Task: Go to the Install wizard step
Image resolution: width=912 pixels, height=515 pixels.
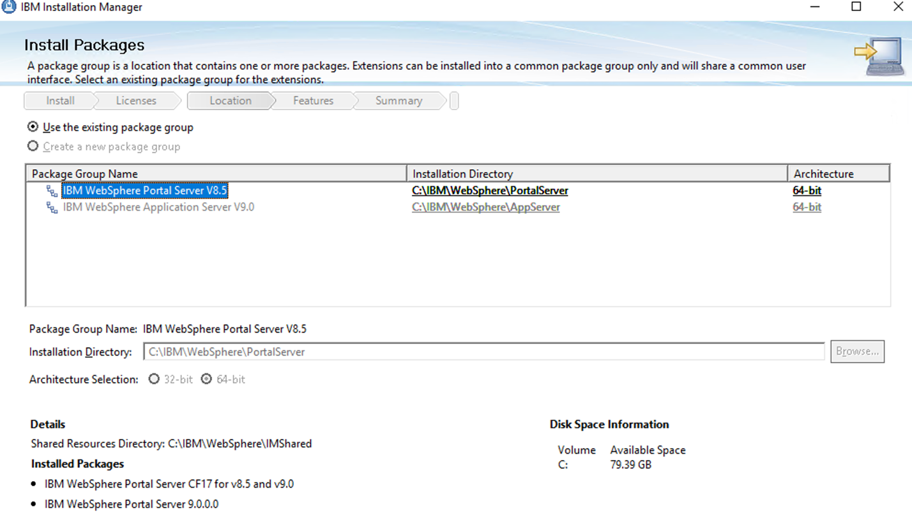Action: (x=60, y=101)
